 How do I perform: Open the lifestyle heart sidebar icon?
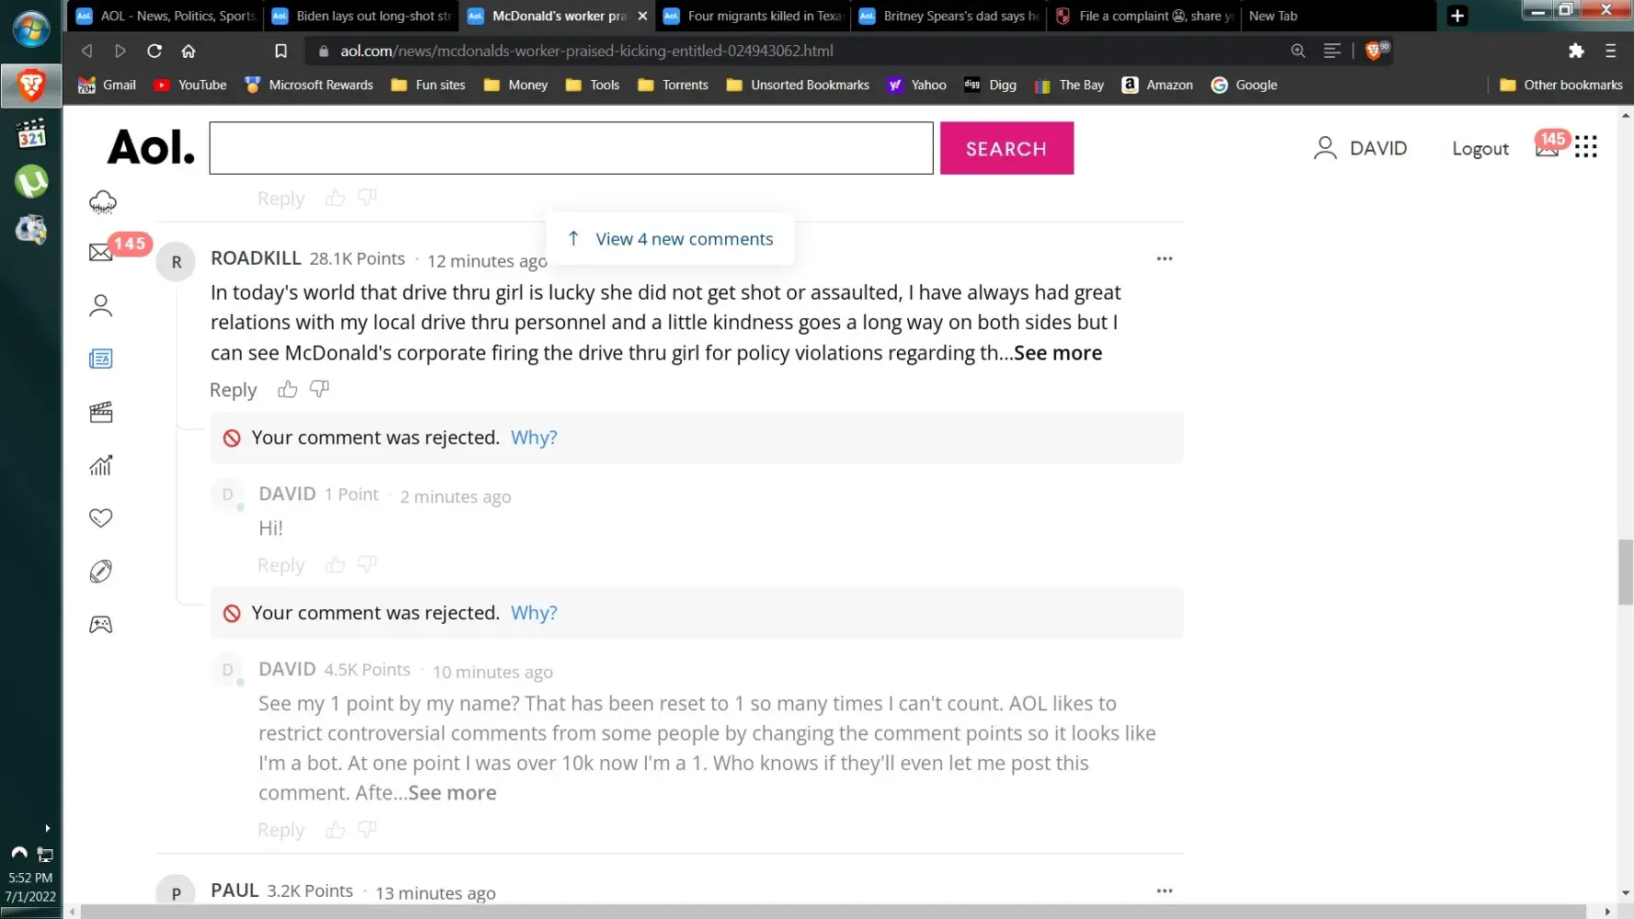coord(101,518)
